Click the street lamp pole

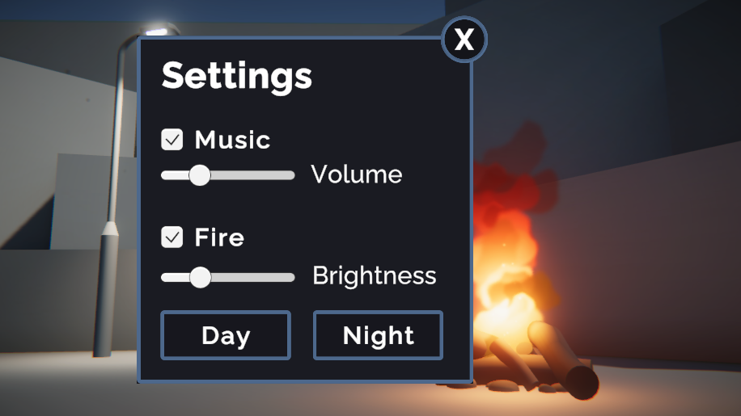coord(106,283)
